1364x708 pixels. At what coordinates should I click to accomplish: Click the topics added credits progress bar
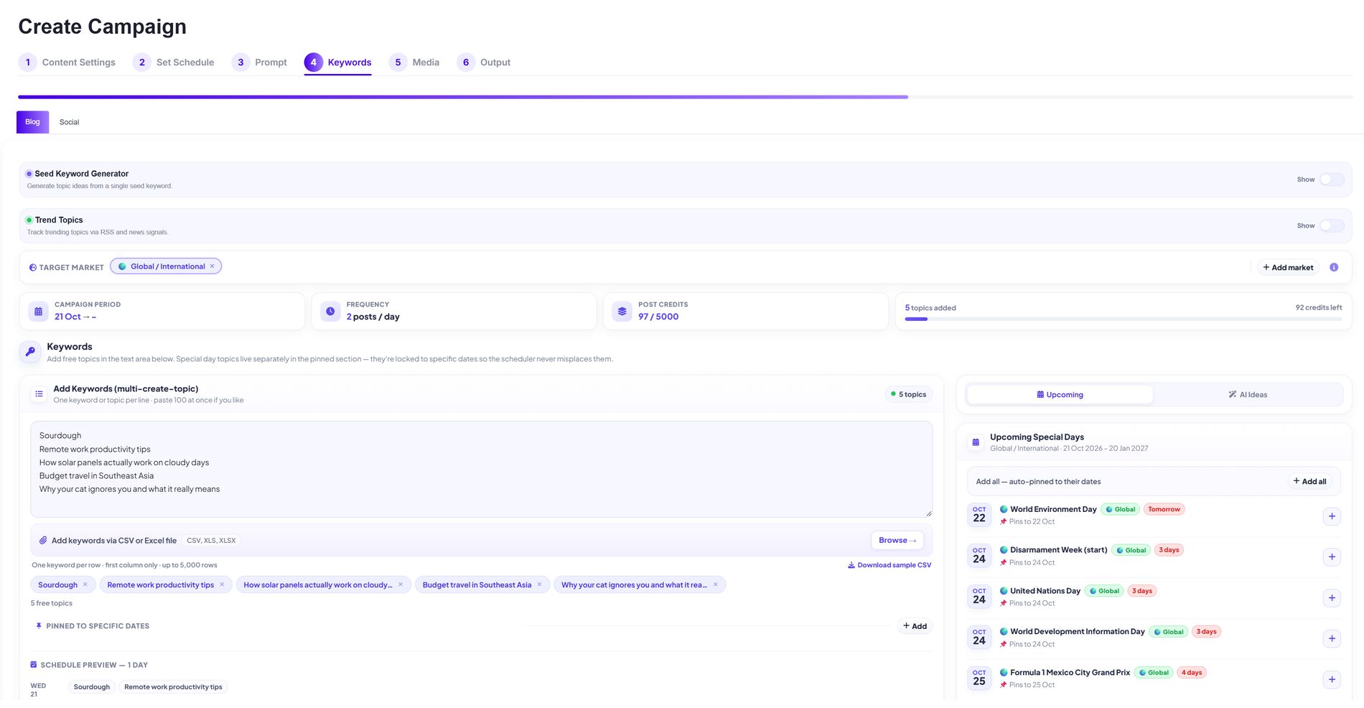pos(1123,319)
